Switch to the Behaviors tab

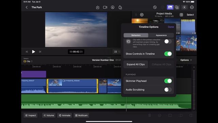136,35
